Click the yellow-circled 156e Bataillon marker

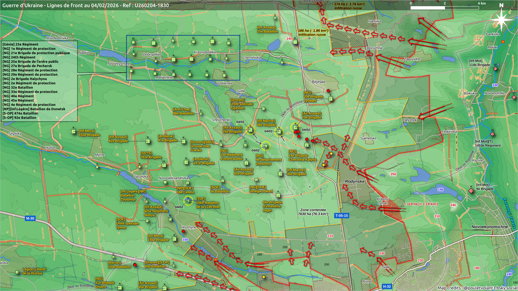[188, 201]
